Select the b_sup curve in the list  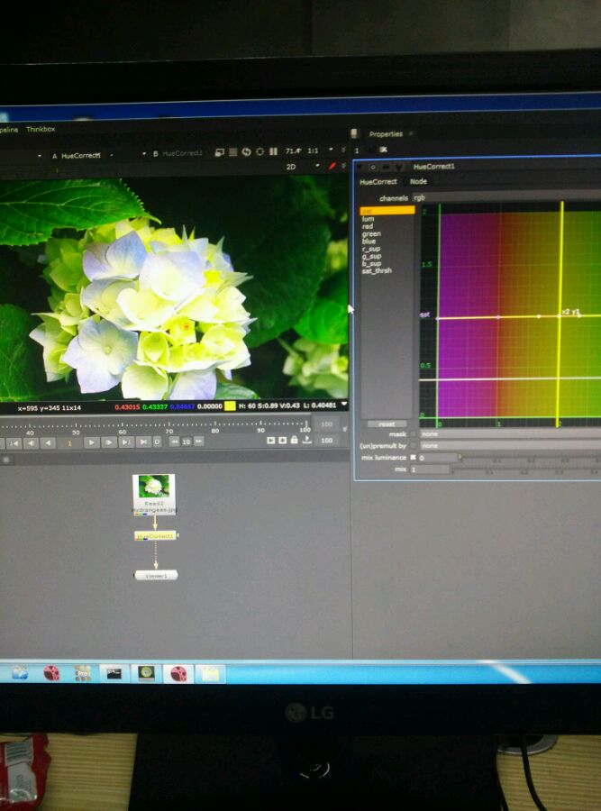click(x=372, y=263)
